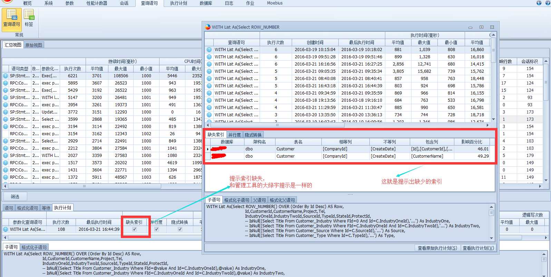Click the 查看执行计划(V) button
551x277 pixels.
click(x=478, y=248)
